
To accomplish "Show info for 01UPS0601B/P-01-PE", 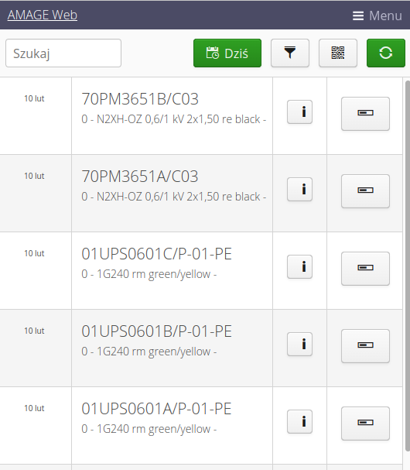I will tap(300, 344).
